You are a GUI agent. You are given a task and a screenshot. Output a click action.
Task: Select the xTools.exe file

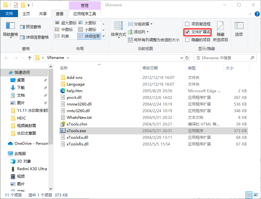tap(154, 131)
